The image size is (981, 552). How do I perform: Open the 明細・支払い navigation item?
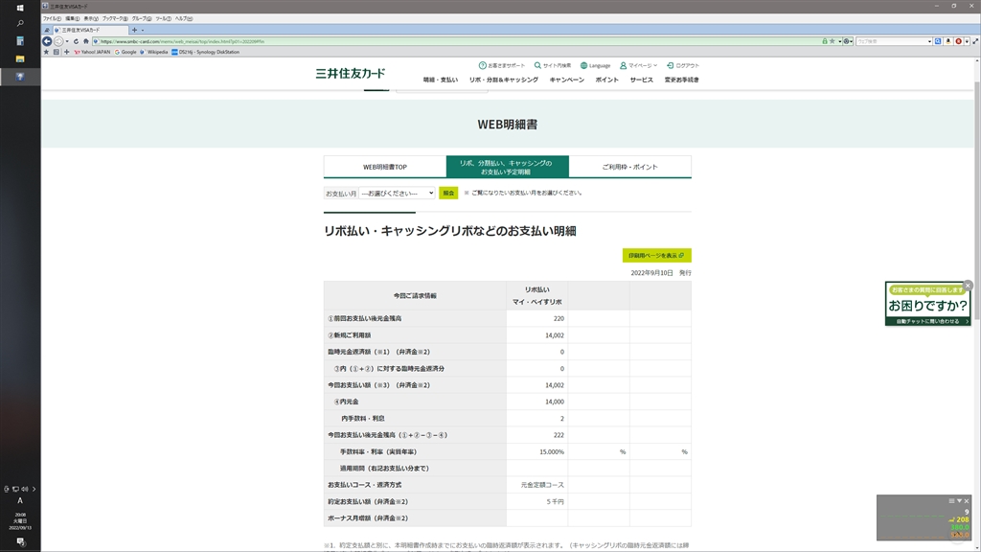(441, 80)
